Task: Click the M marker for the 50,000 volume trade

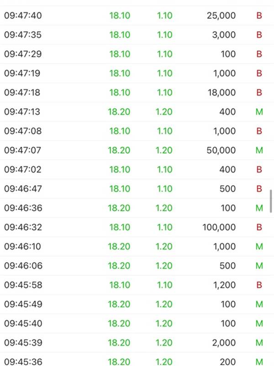Action: (259, 151)
